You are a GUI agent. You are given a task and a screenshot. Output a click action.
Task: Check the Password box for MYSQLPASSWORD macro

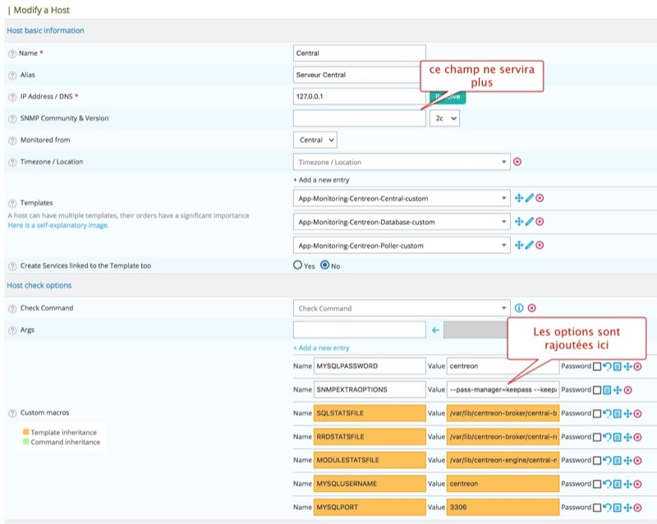(597, 366)
